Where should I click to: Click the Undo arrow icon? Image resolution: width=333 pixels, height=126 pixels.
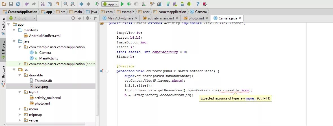click(x=27, y=4)
